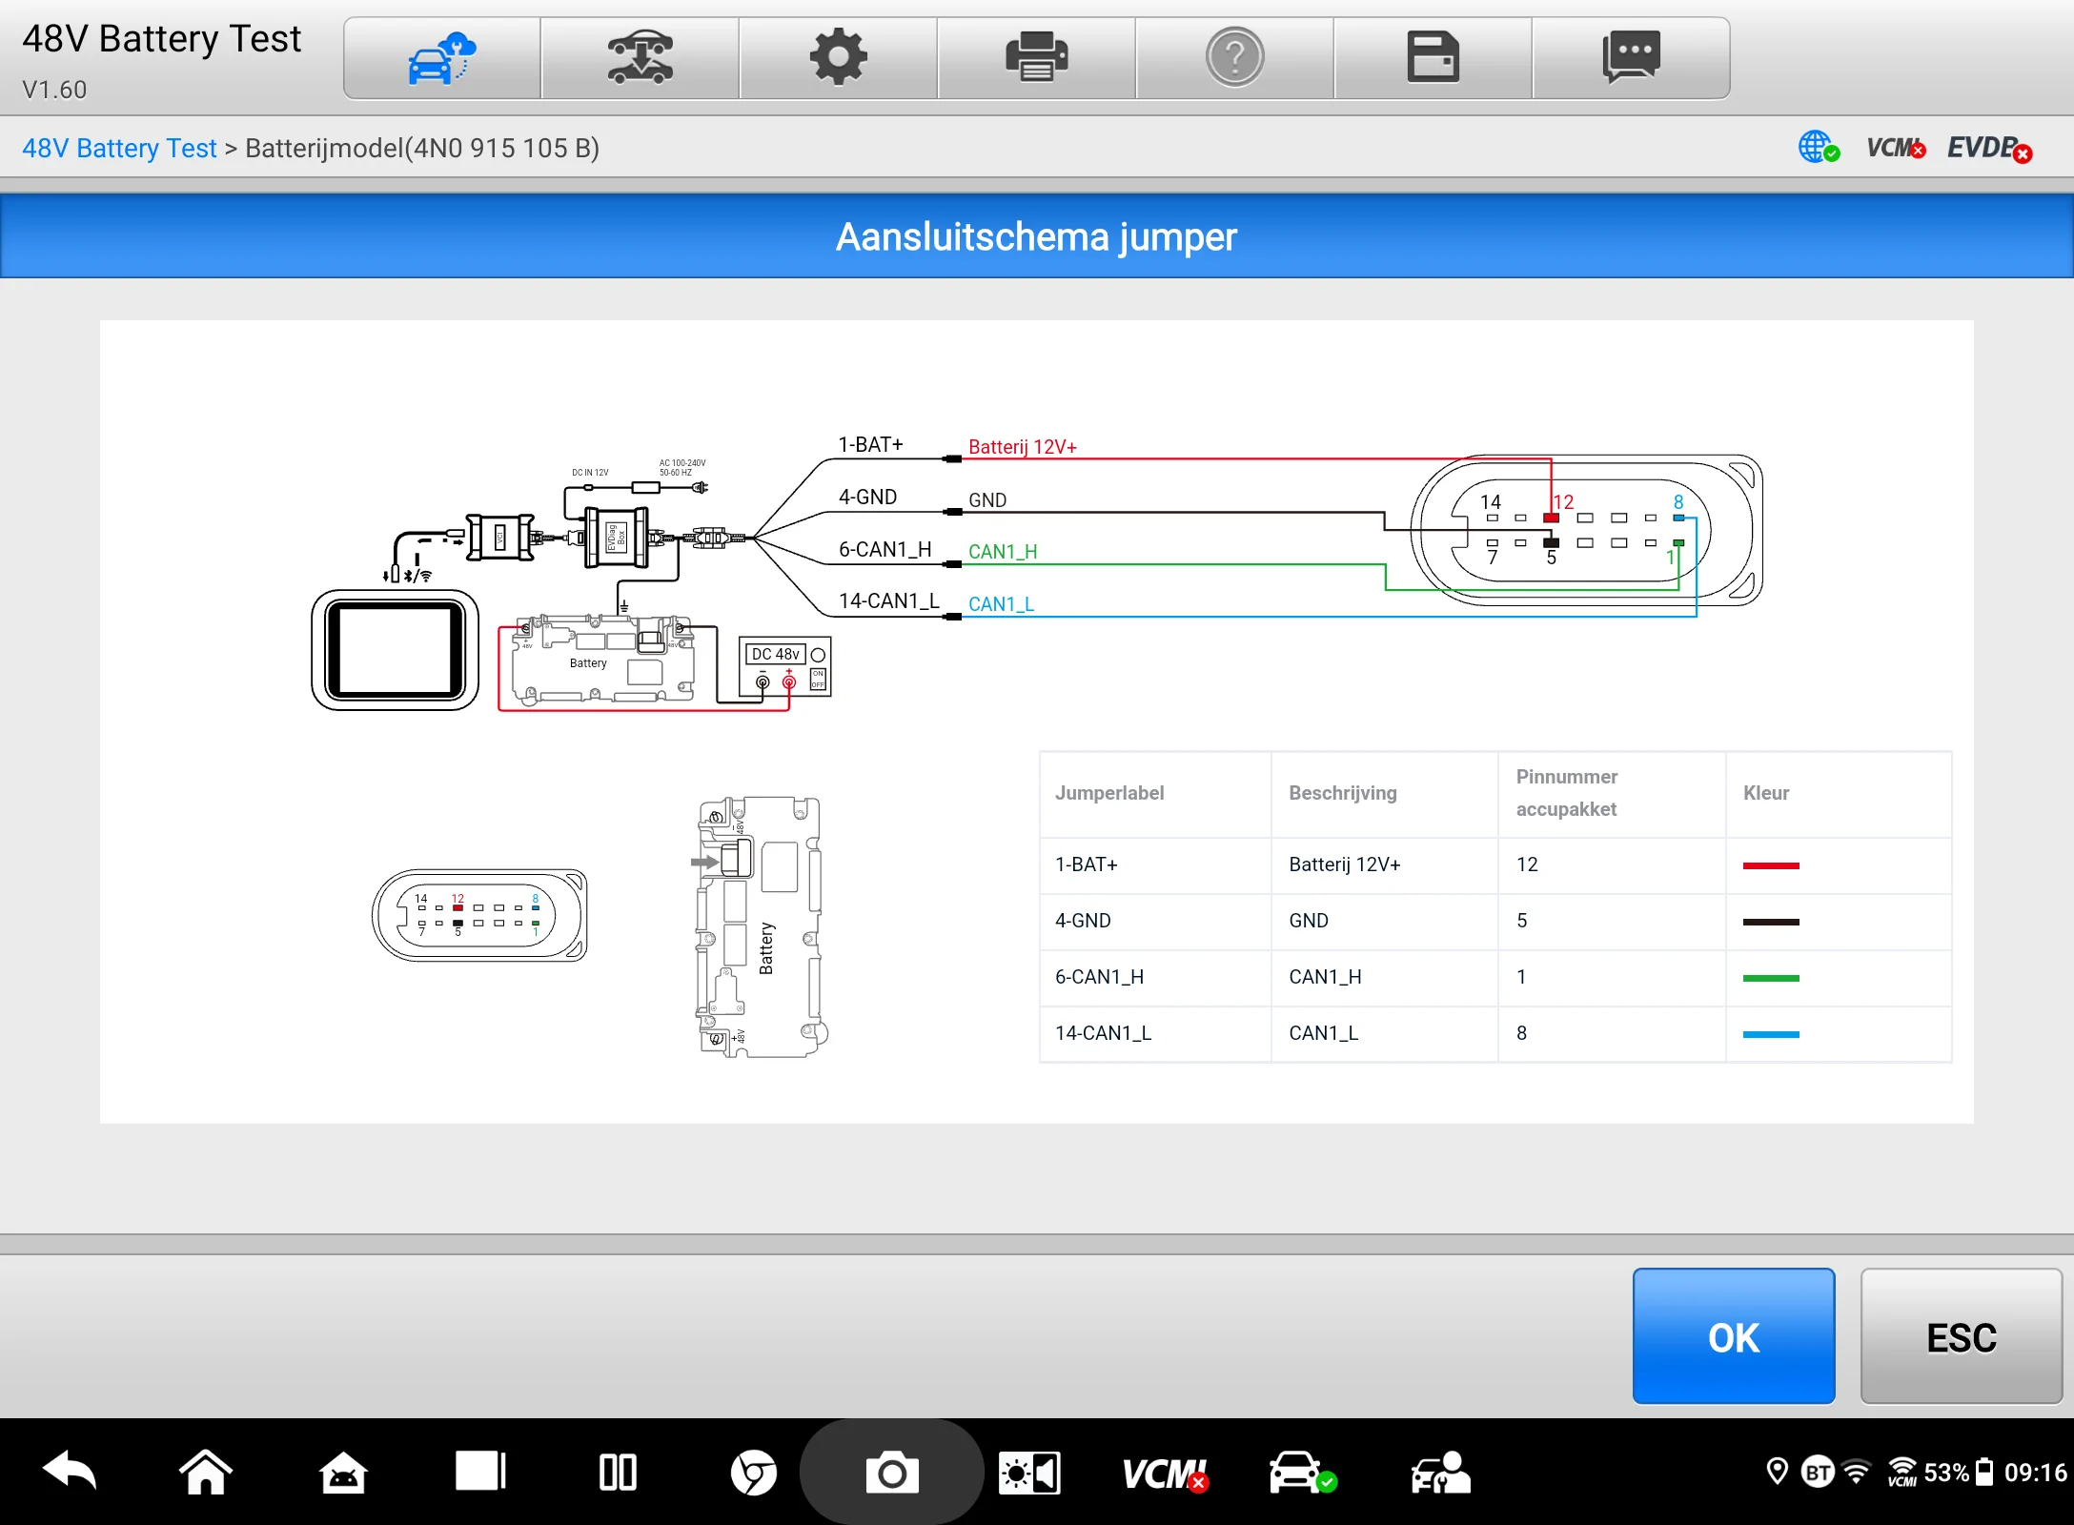The image size is (2074, 1525).
Task: Save the report using the floppy icon
Action: (1433, 58)
